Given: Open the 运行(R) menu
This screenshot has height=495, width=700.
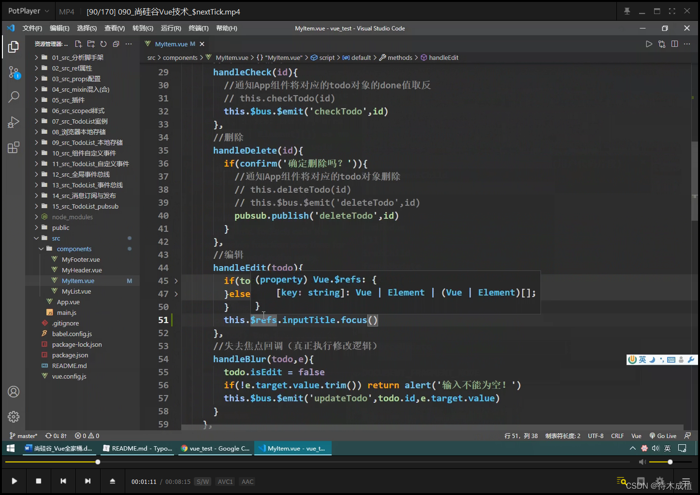Looking at the screenshot, I should pyautogui.click(x=171, y=28).
